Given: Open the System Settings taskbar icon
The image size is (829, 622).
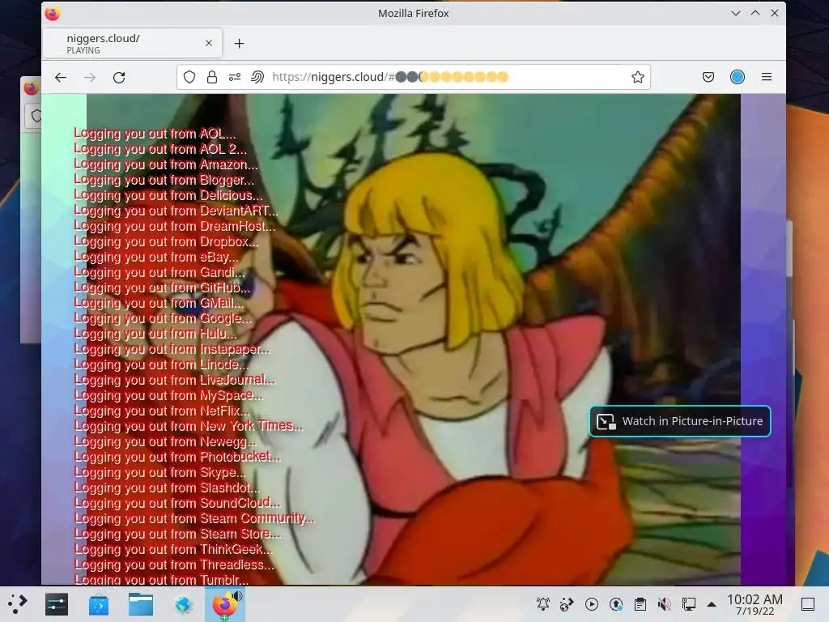Looking at the screenshot, I should [57, 604].
